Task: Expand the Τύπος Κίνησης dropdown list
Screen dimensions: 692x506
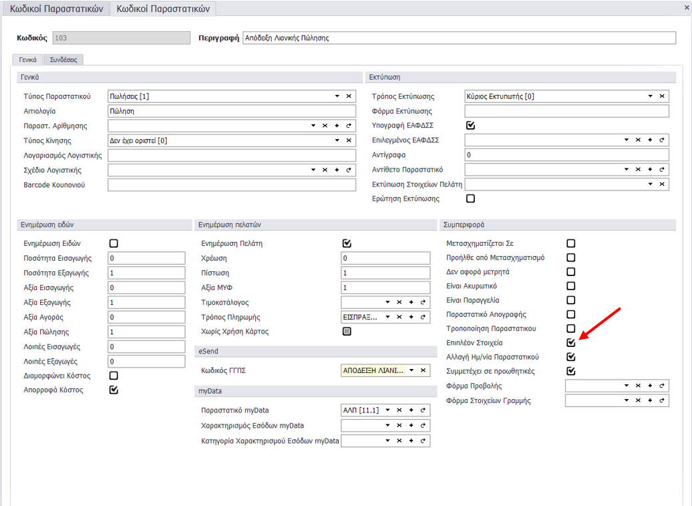Action: (337, 140)
